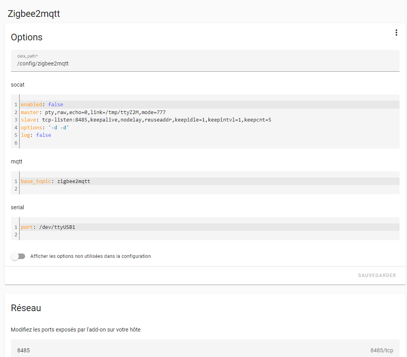This screenshot has height=357, width=407.
Task: Click the 'socat' section label
Action: pos(18,85)
